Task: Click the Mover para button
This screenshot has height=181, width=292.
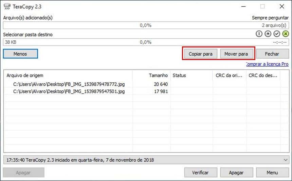Action: pyautogui.click(x=236, y=54)
